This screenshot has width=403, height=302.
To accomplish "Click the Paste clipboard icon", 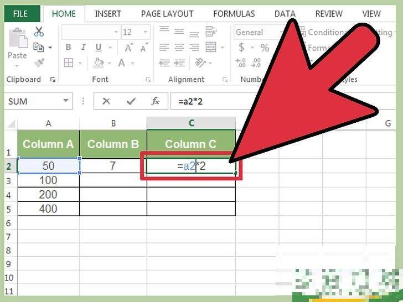I will coord(18,38).
